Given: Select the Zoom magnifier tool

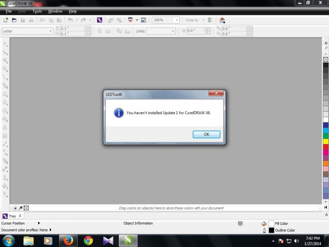Looking at the screenshot, I should 5,69.
